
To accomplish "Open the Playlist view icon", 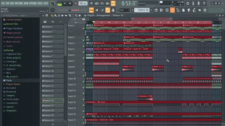I will point(156,10).
